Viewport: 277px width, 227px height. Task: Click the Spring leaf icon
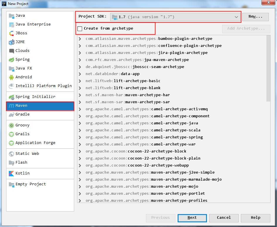tap(11, 60)
